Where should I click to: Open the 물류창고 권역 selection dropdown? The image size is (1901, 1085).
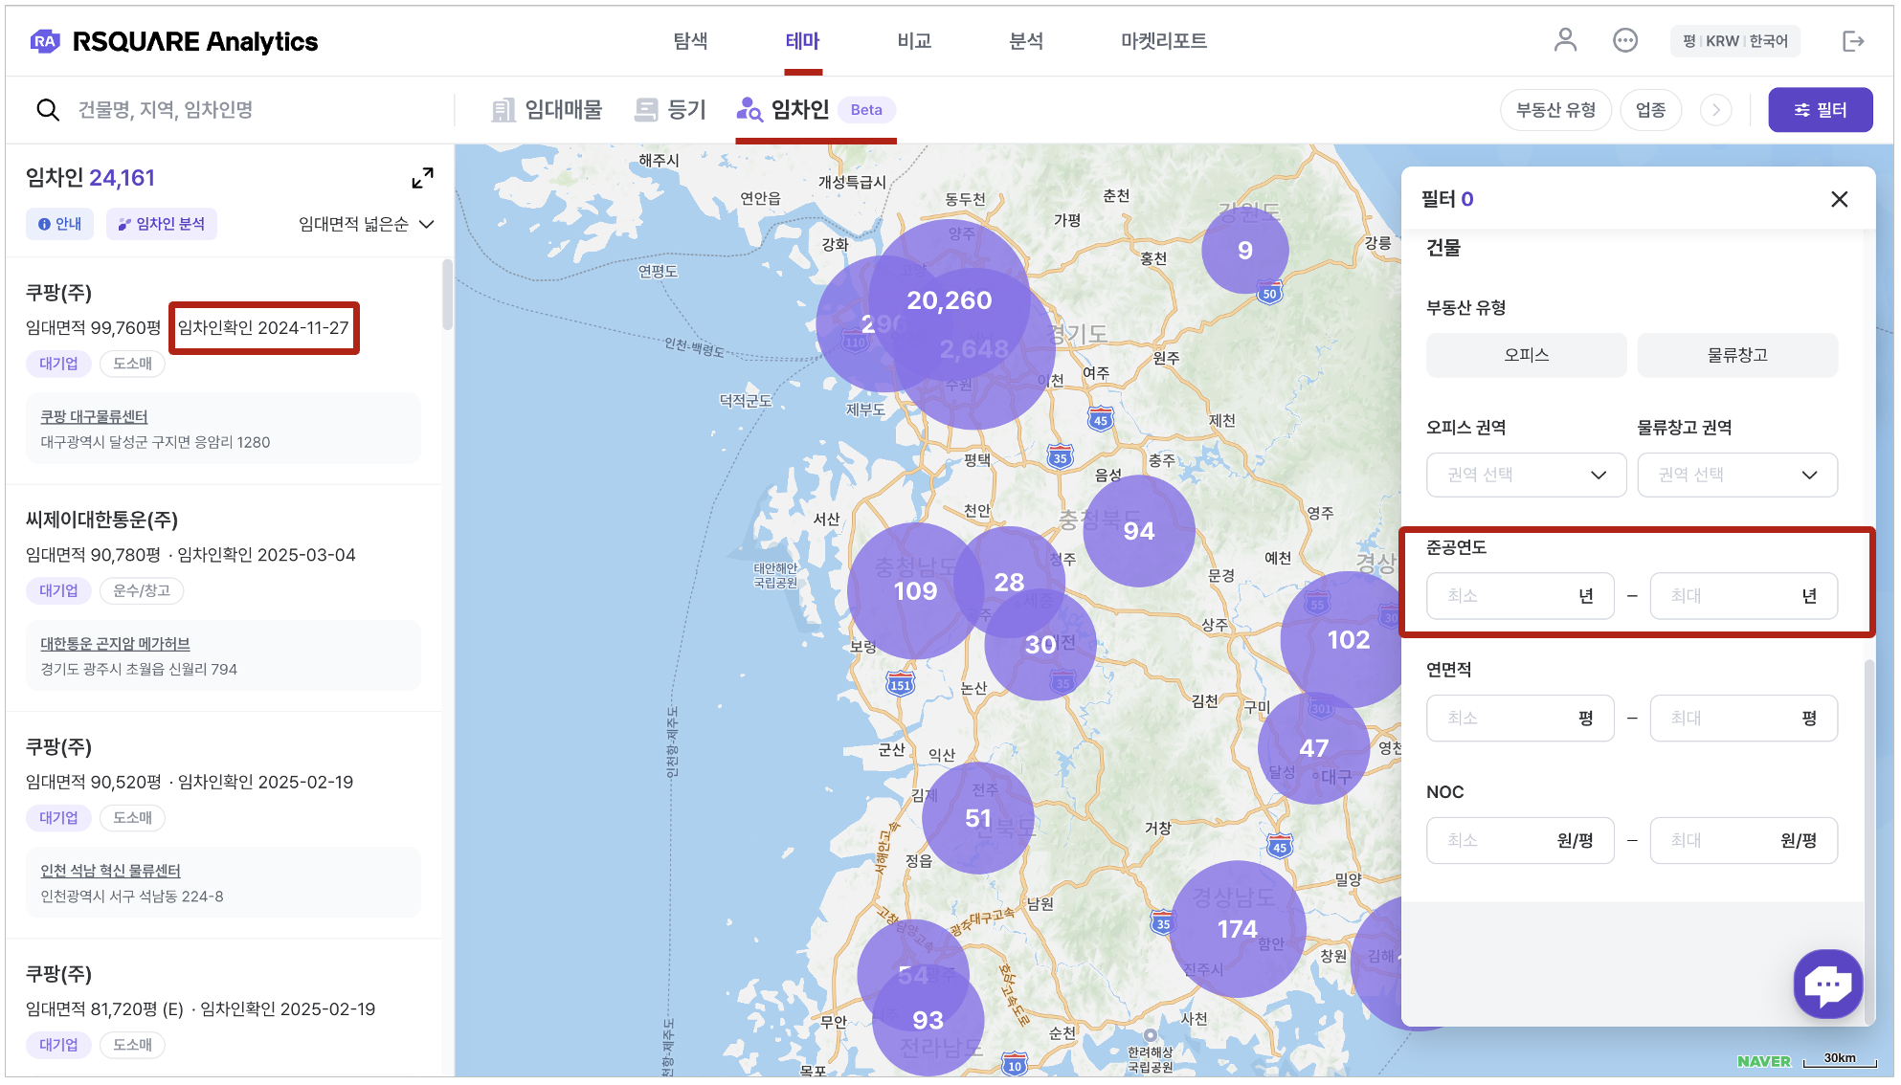point(1736,475)
